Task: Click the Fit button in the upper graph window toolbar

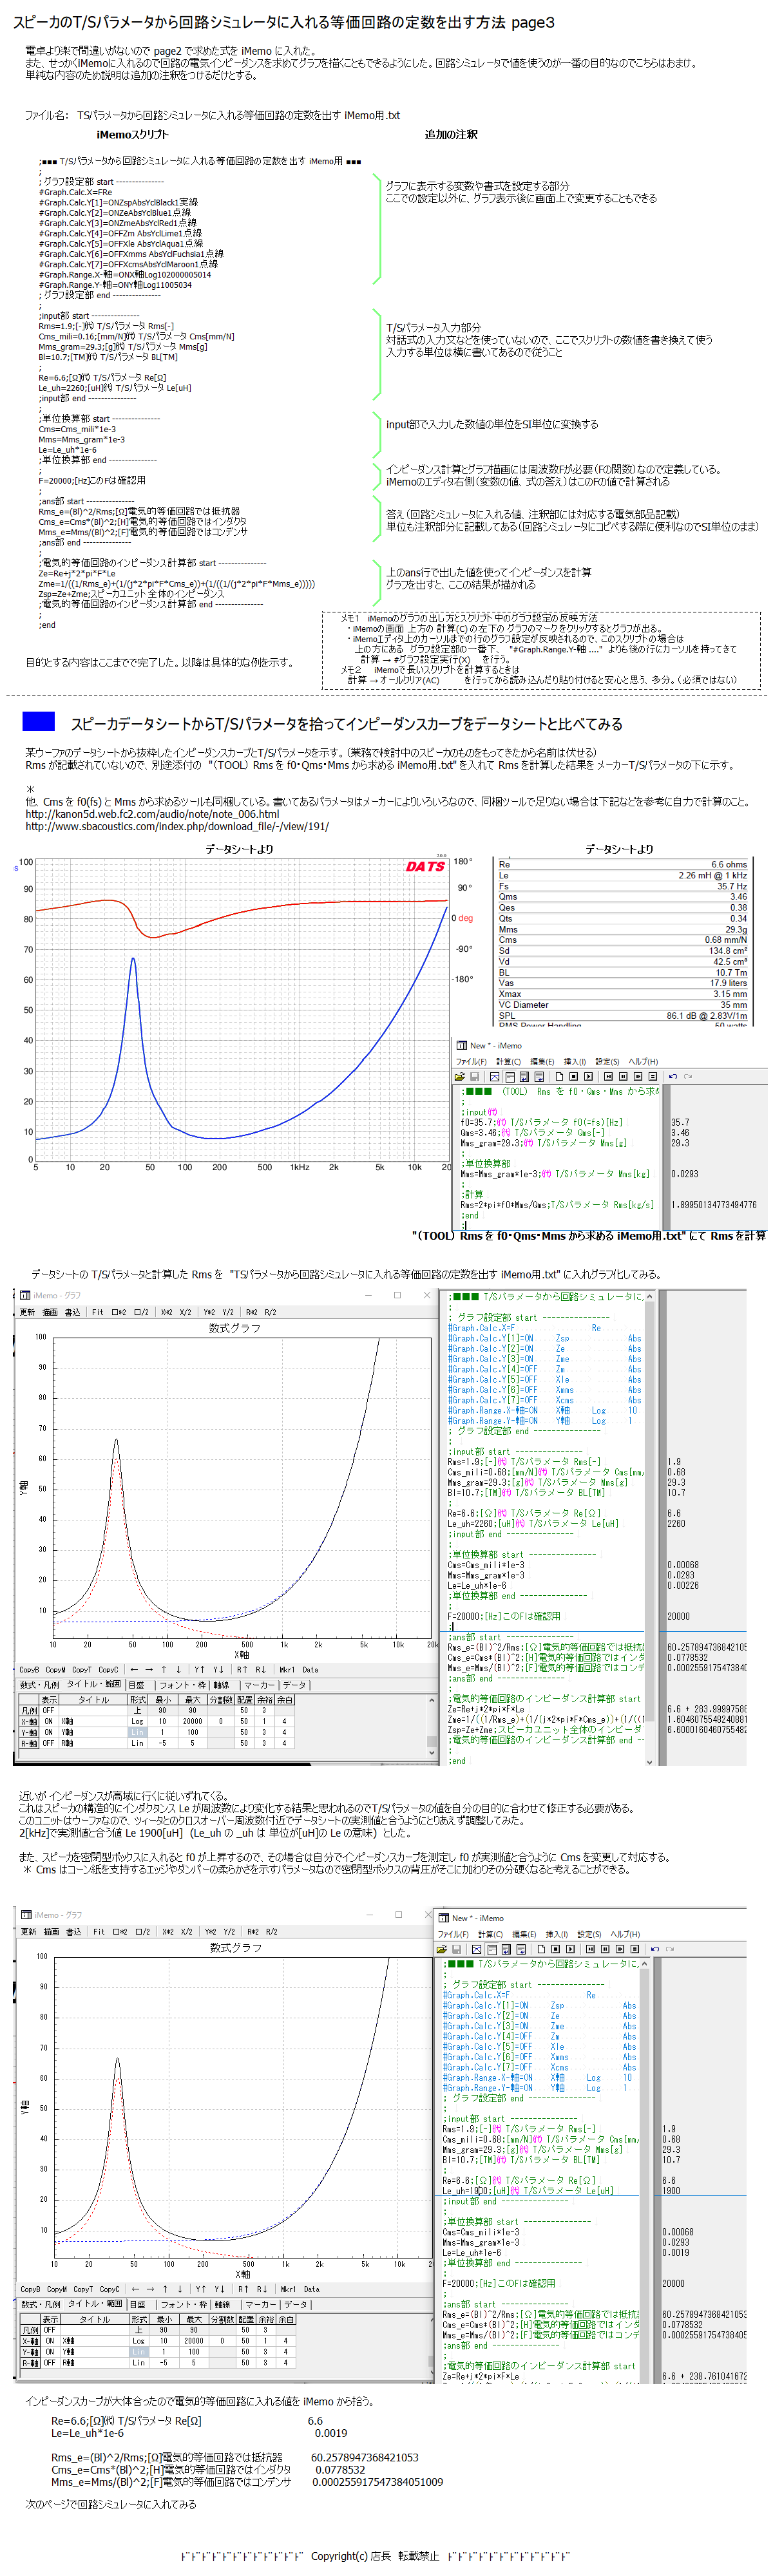Action: pos(97,1311)
